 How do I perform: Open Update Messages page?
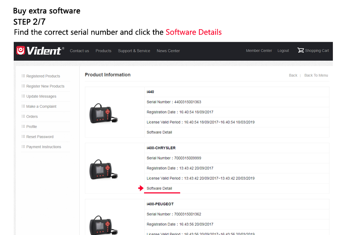[x=42, y=97]
